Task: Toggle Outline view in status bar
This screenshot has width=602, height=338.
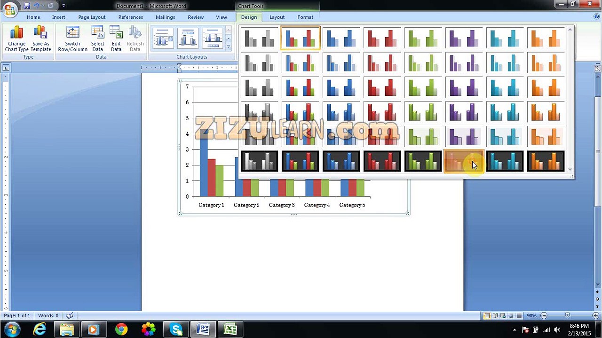Action: pos(511,315)
